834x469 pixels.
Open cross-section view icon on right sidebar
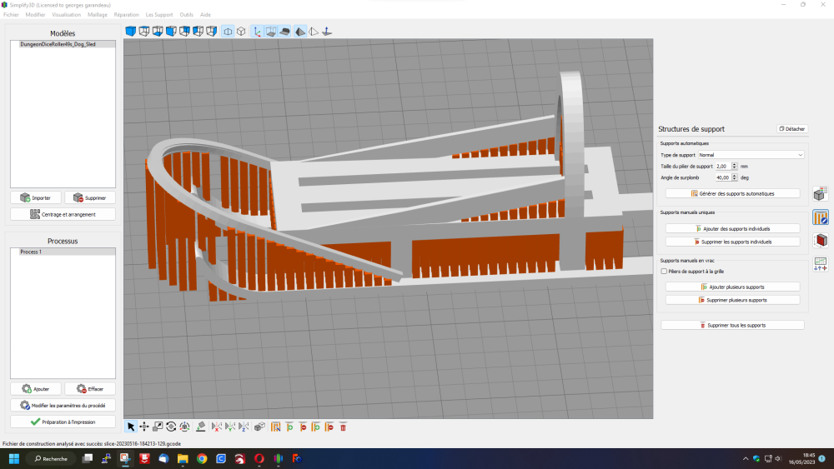click(x=820, y=194)
